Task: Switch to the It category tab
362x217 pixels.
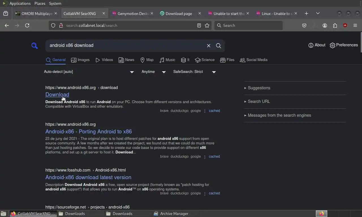Action: click(185, 60)
